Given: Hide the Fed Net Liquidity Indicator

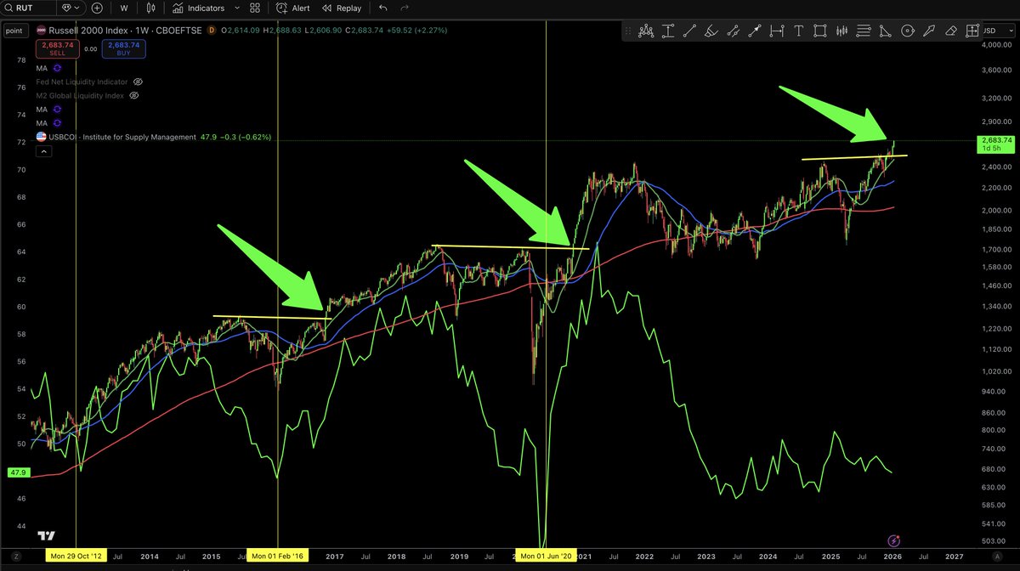Looking at the screenshot, I should (138, 82).
